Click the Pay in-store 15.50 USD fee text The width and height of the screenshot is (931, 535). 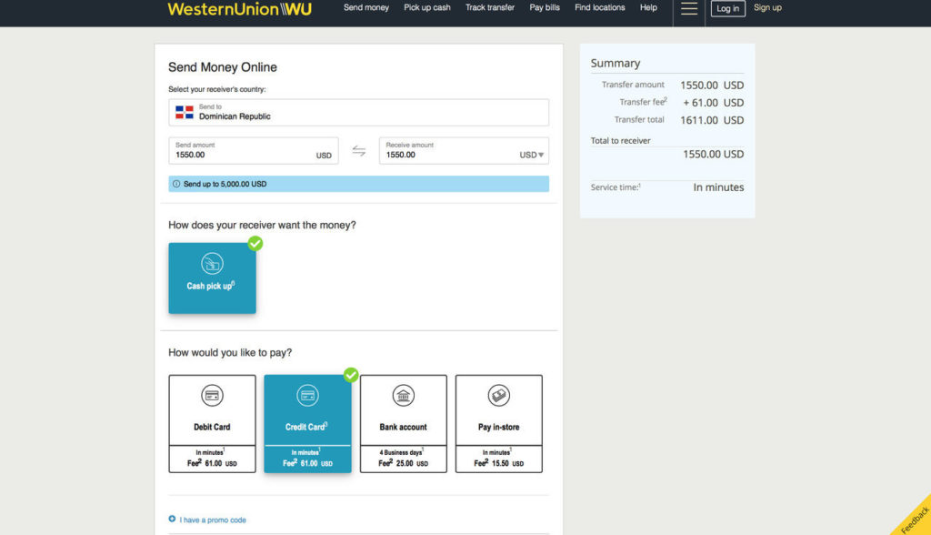(499, 464)
